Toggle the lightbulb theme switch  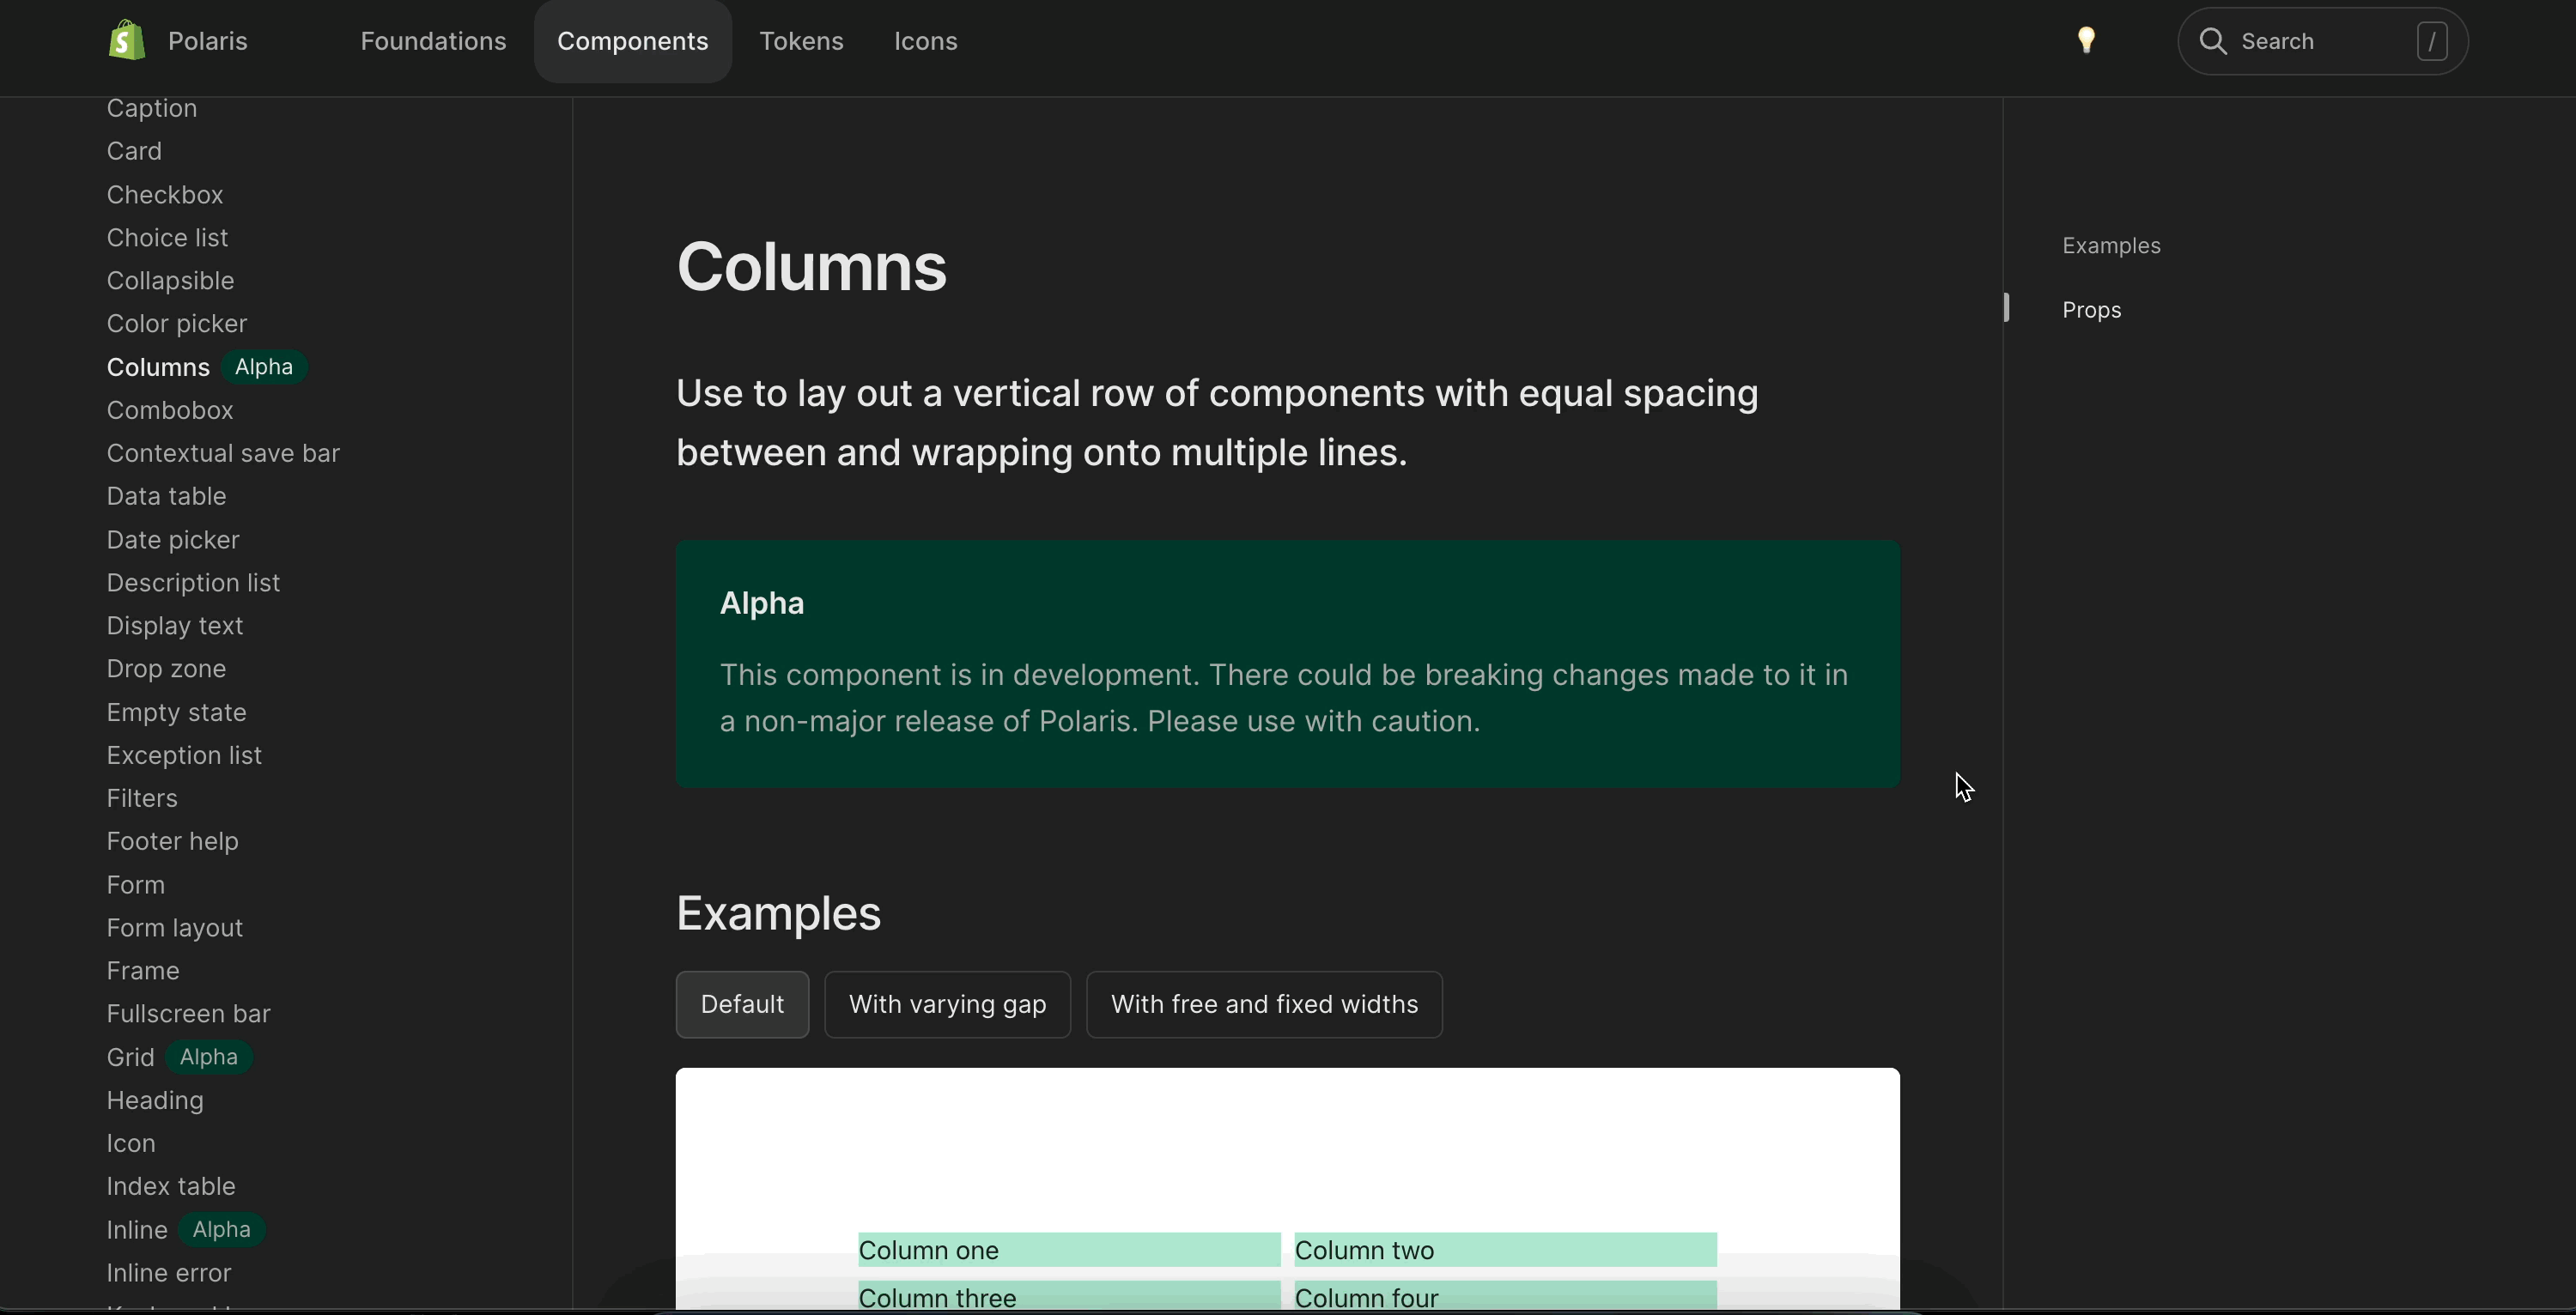(2086, 41)
